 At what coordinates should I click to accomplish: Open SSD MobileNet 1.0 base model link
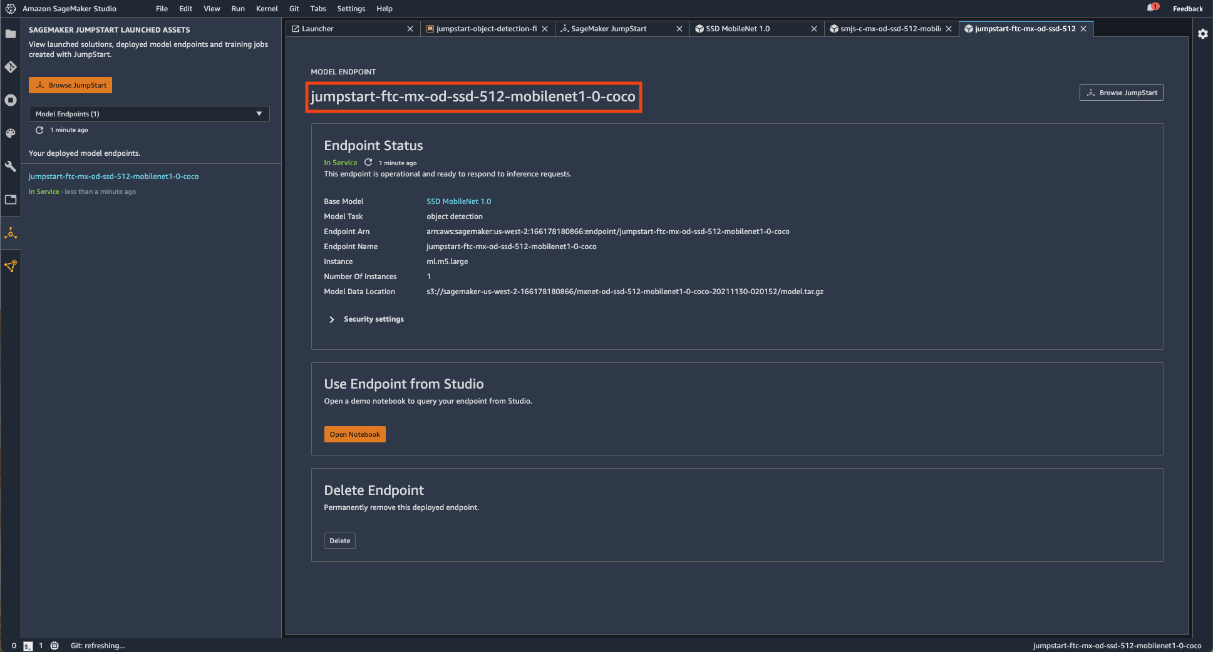[458, 201]
